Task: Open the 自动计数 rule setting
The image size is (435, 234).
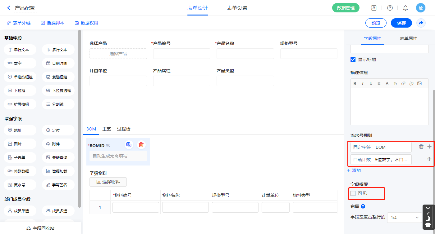Action: [x=381, y=160]
